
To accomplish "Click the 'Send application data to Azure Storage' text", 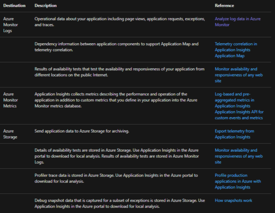I will 82,131.
